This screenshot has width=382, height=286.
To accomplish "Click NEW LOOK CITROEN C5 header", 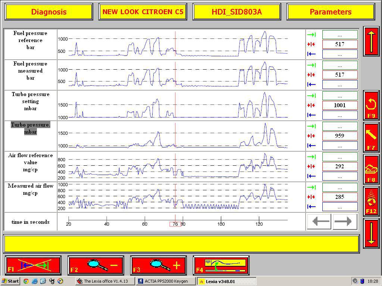I will point(143,12).
